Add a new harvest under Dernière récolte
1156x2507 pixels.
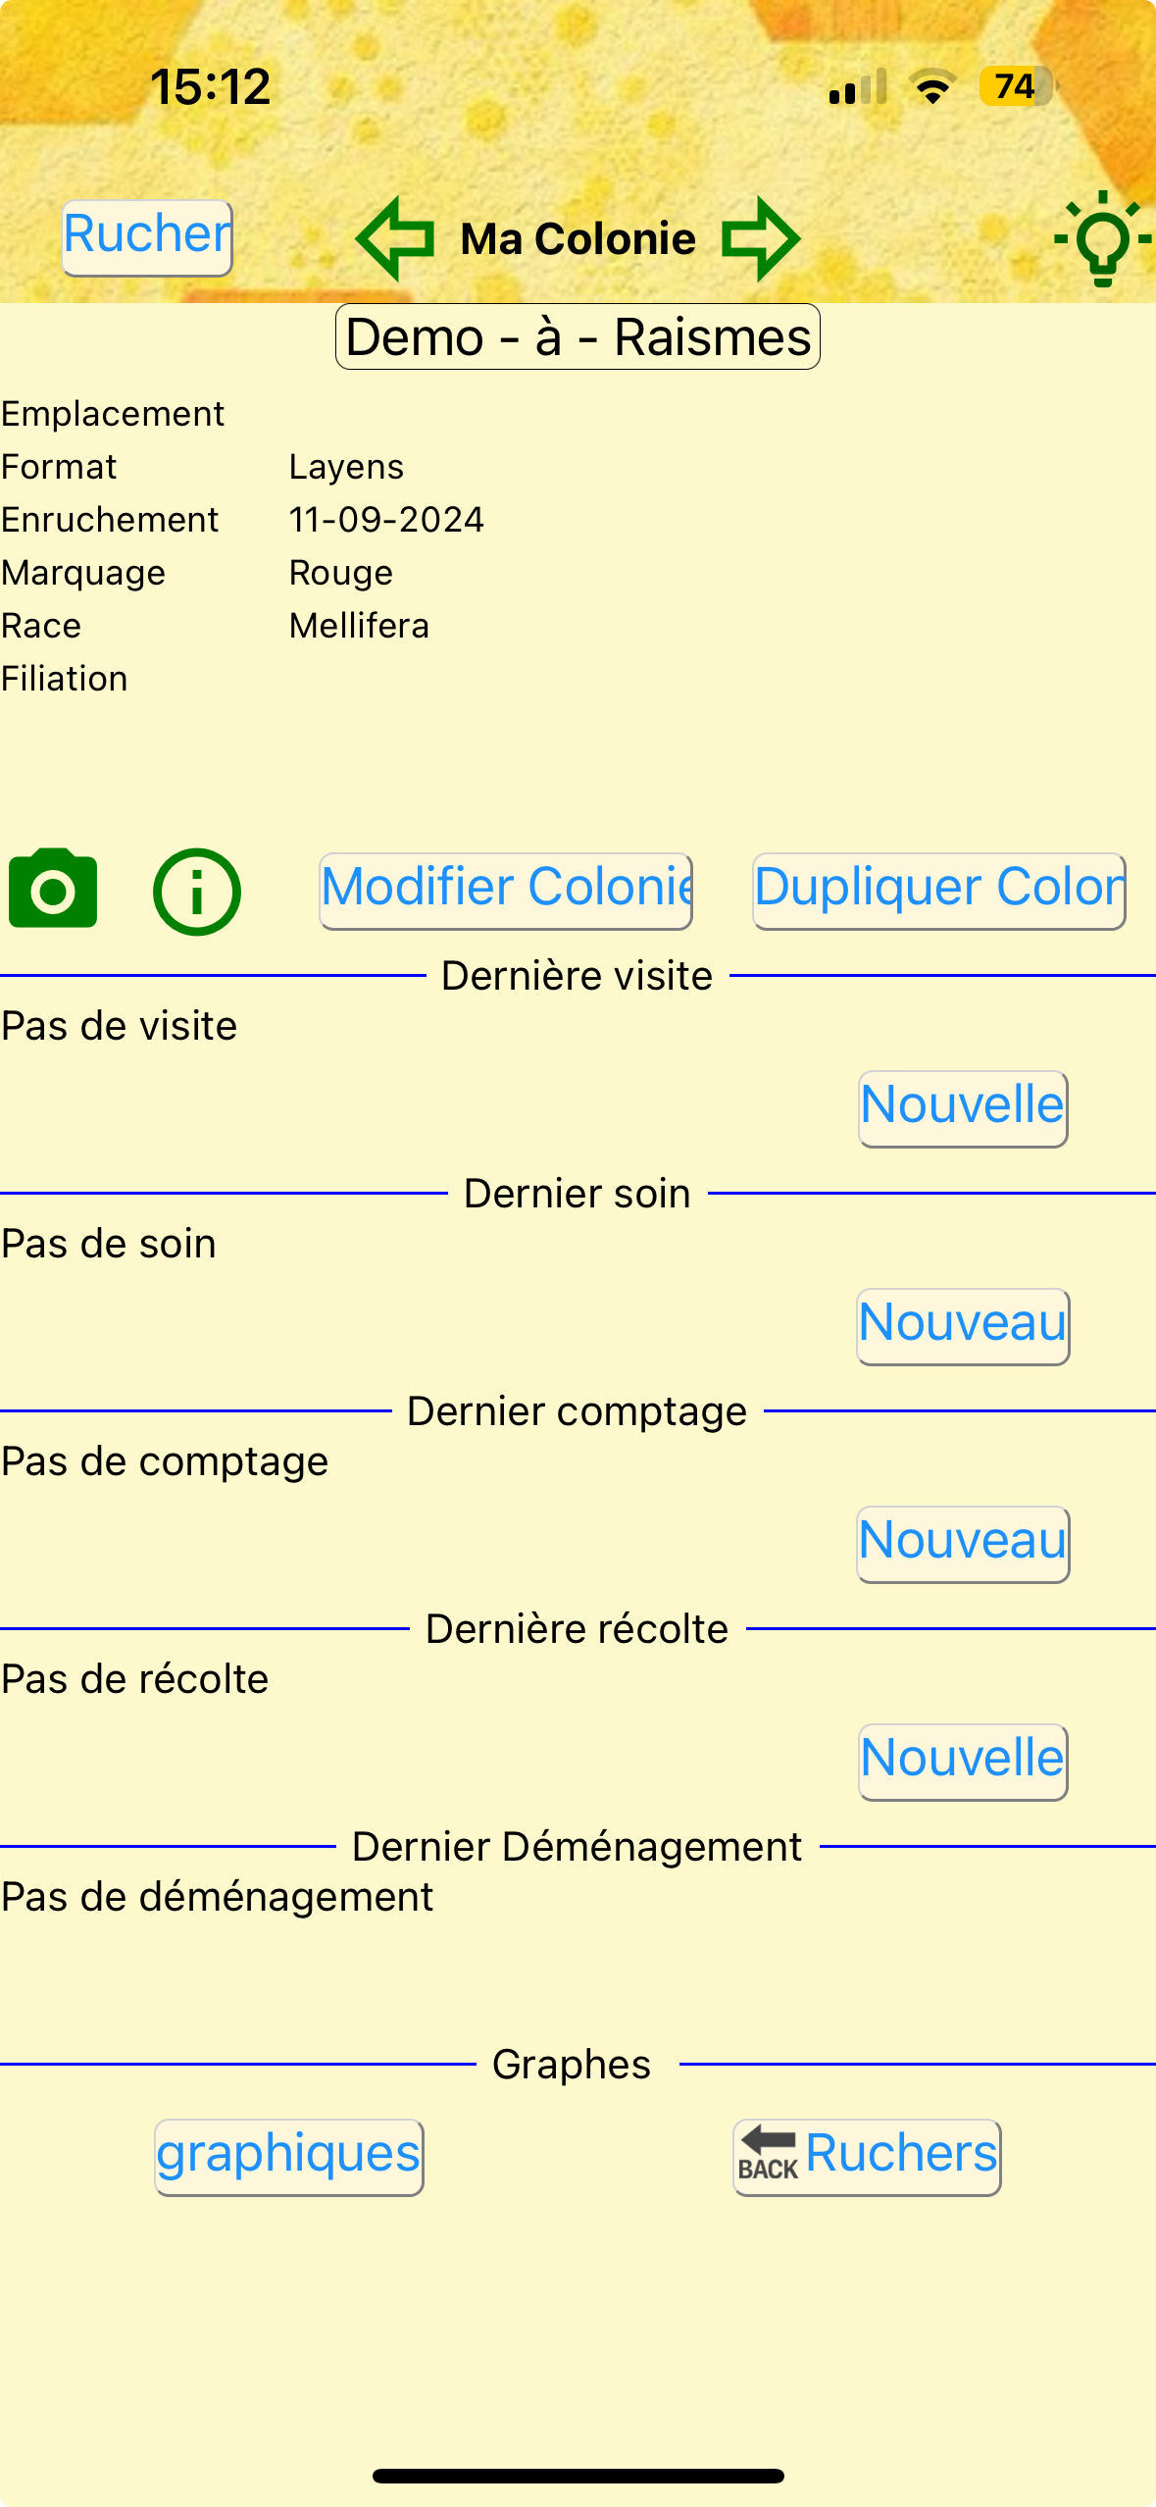(962, 1762)
